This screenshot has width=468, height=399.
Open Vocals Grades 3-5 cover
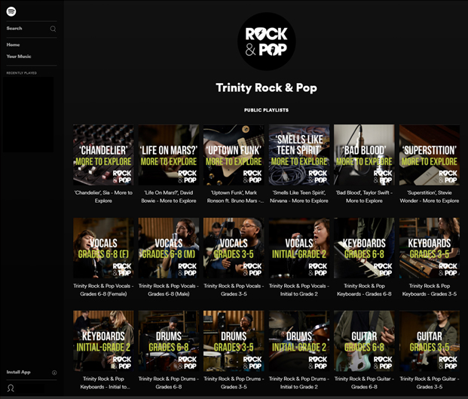pos(234,248)
